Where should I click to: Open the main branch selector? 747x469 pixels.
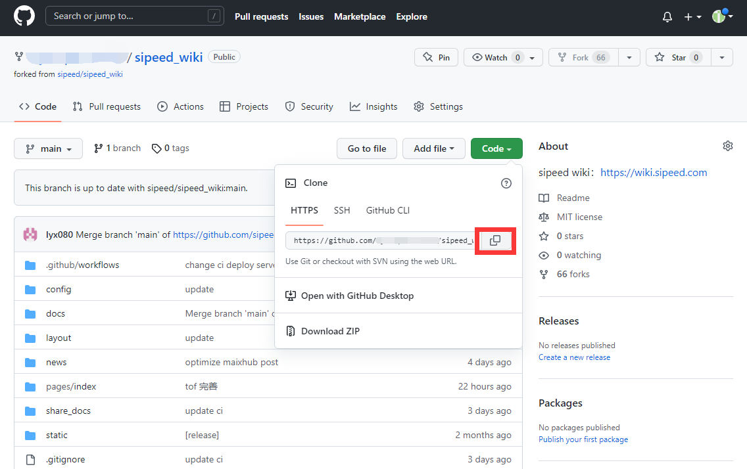click(x=48, y=148)
